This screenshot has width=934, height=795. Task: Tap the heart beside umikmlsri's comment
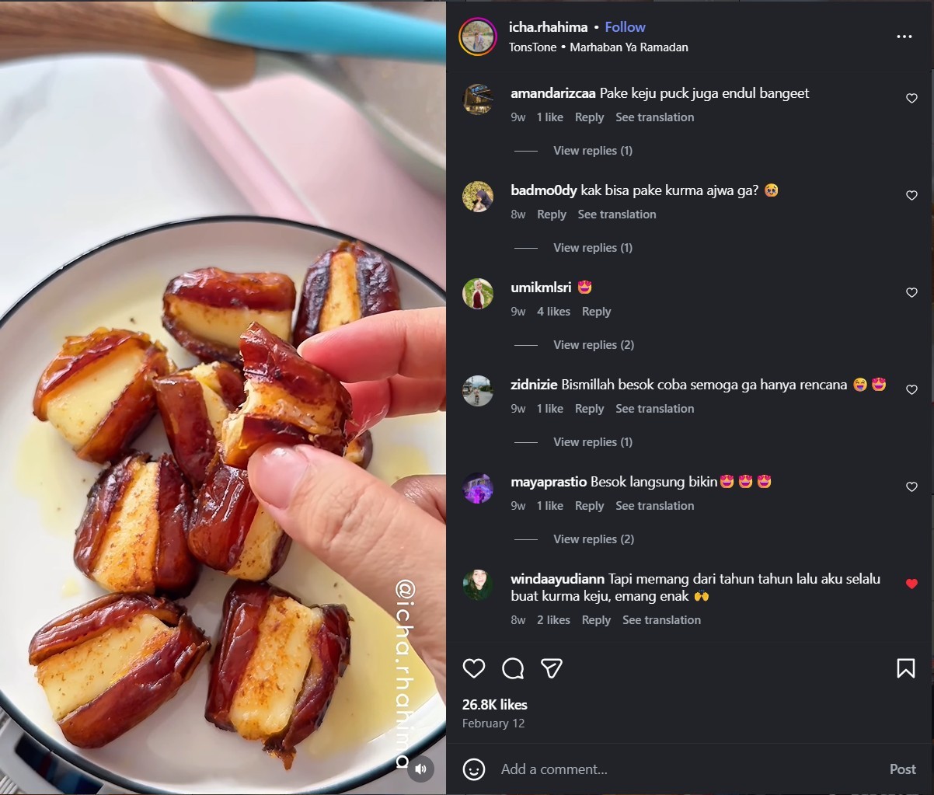(x=911, y=292)
